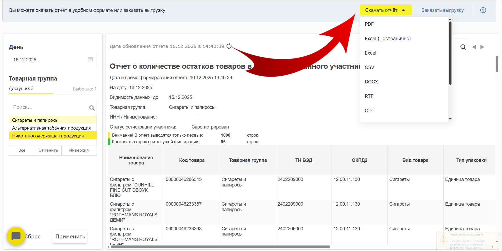Click the ОКПД2 column header
Screen dimensions: 502x251
(x=359, y=160)
